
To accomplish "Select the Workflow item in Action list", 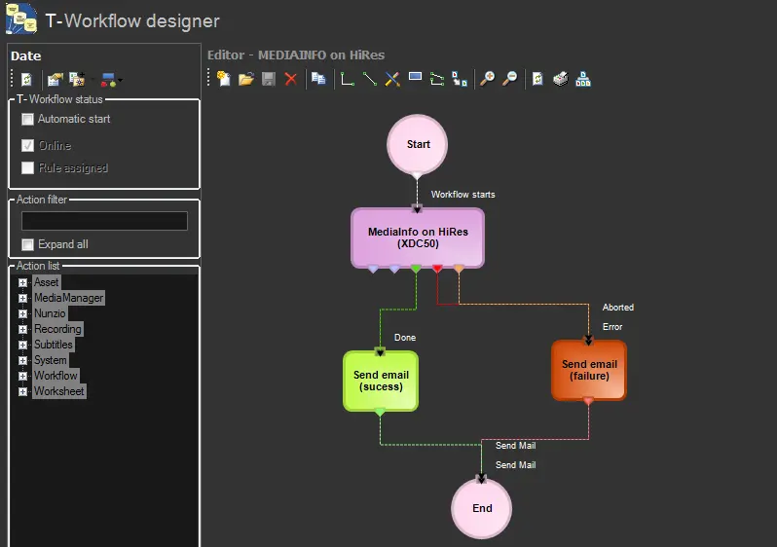I will tap(55, 376).
